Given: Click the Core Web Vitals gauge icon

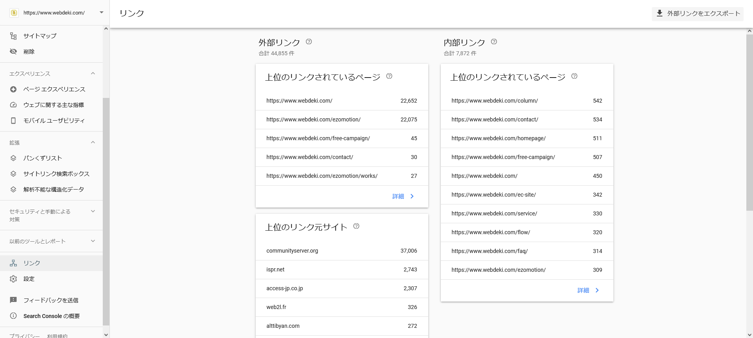Looking at the screenshot, I should [13, 105].
